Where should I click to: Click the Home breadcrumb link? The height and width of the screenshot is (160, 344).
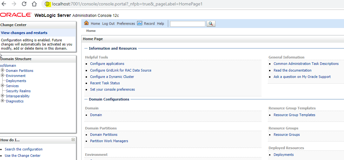click(91, 31)
